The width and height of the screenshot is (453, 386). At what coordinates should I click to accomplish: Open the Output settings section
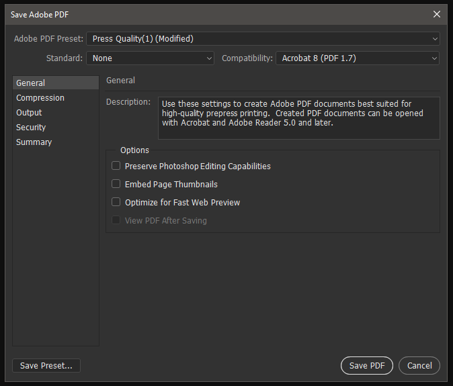click(56, 113)
